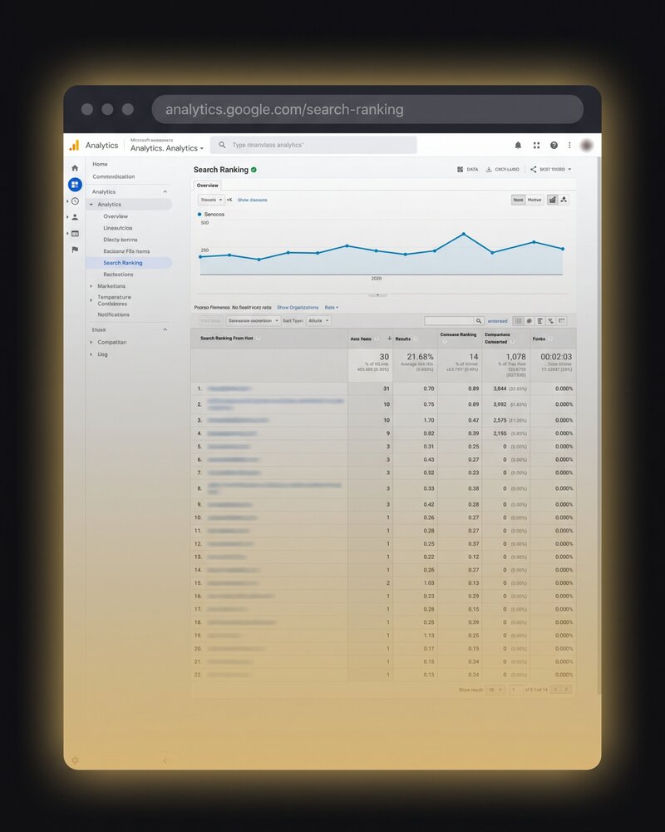
Task: Click the advanced filter link beside search
Action: [x=497, y=320]
